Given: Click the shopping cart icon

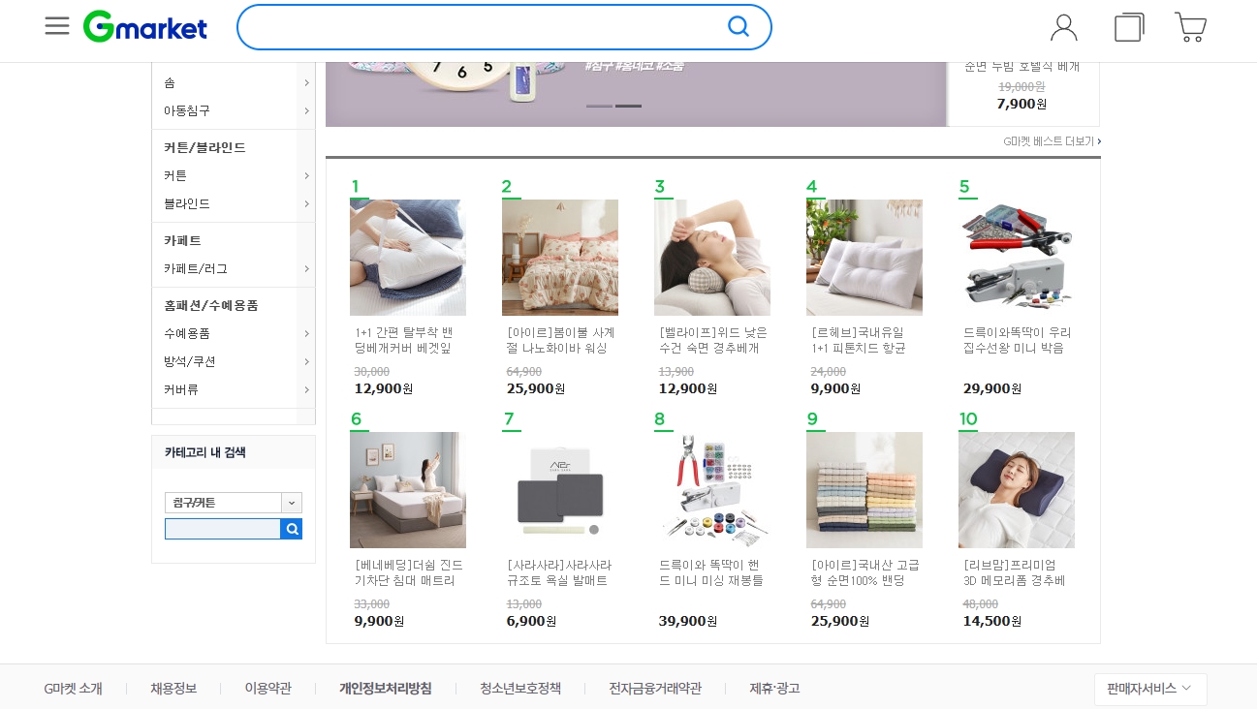Looking at the screenshot, I should point(1190,27).
